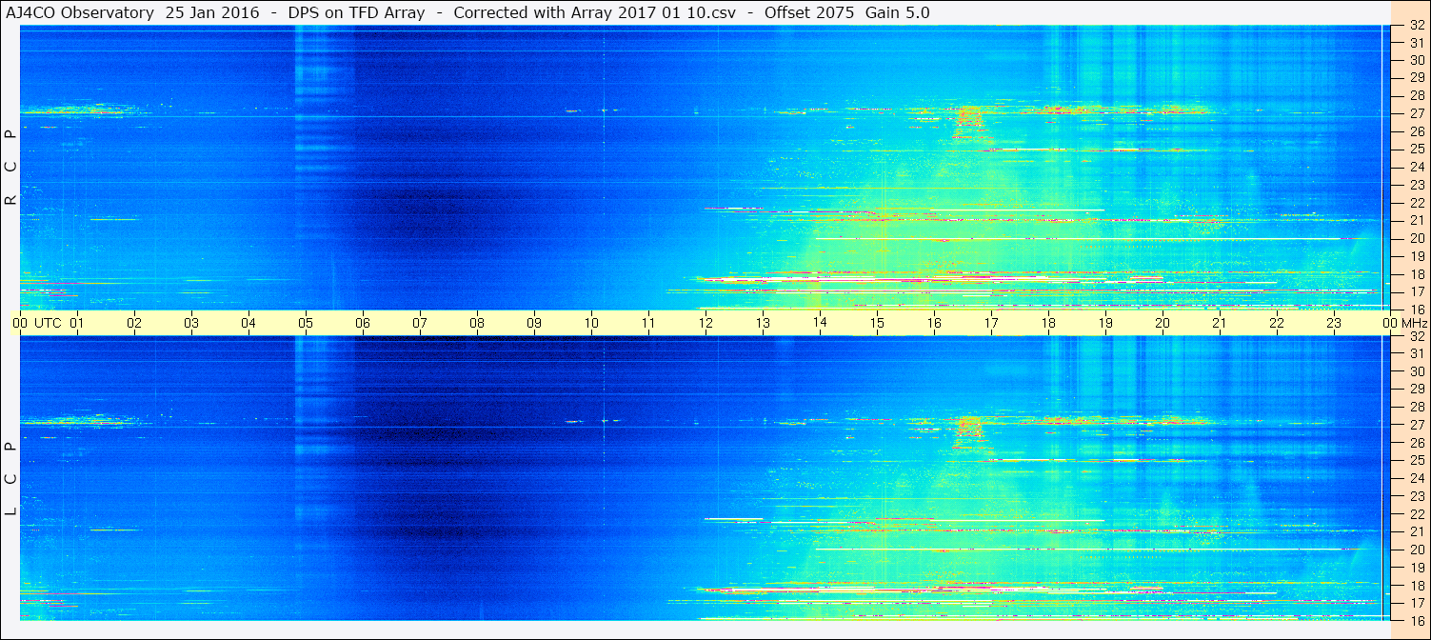Image resolution: width=1431 pixels, height=640 pixels.
Task: Click 'Corrected with Array 2017 01 10.csv' text
Action: tap(595, 12)
